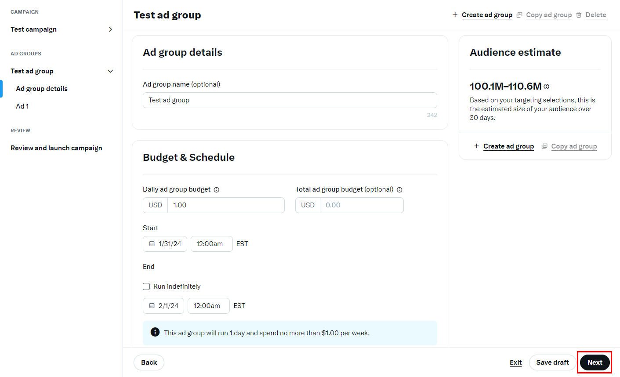Enable the Run indefinitely checkbox
Screen dimensions: 620x377
pyautogui.click(x=146, y=286)
